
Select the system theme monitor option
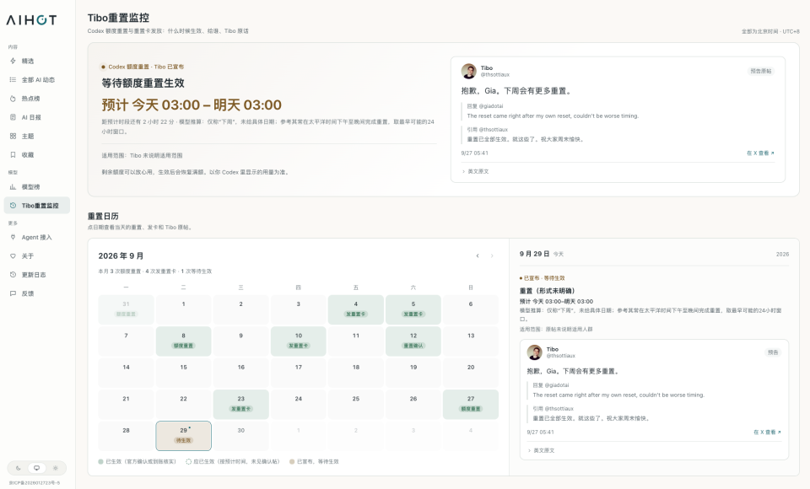coord(36,469)
